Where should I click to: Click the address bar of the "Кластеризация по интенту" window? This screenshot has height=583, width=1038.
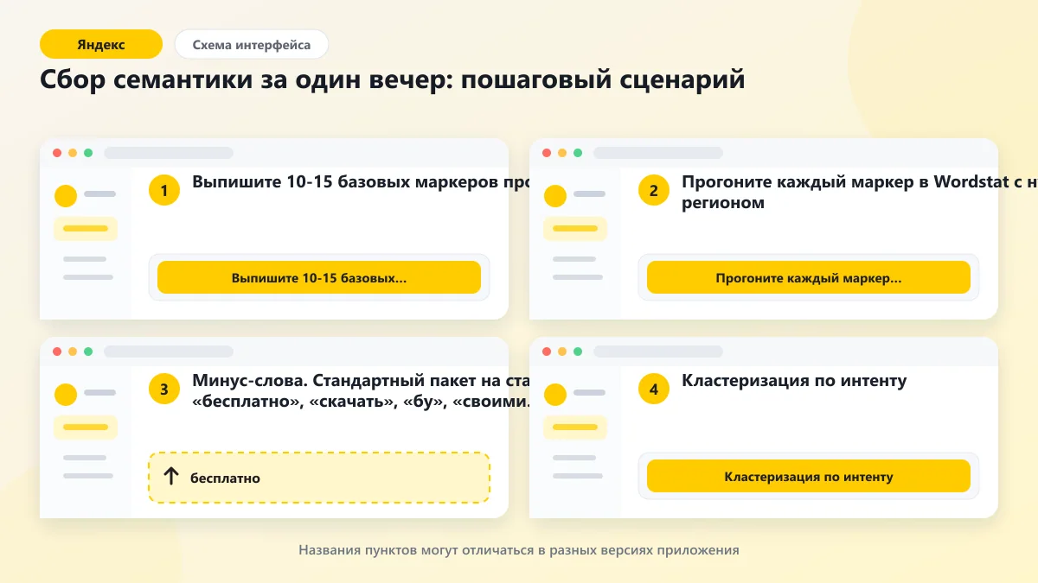(x=658, y=352)
